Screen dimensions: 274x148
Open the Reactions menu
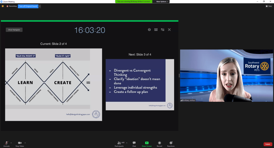click(x=171, y=144)
